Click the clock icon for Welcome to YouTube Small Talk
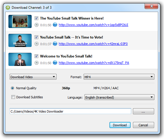Viewport: 164px width, 140px height. [37, 63]
